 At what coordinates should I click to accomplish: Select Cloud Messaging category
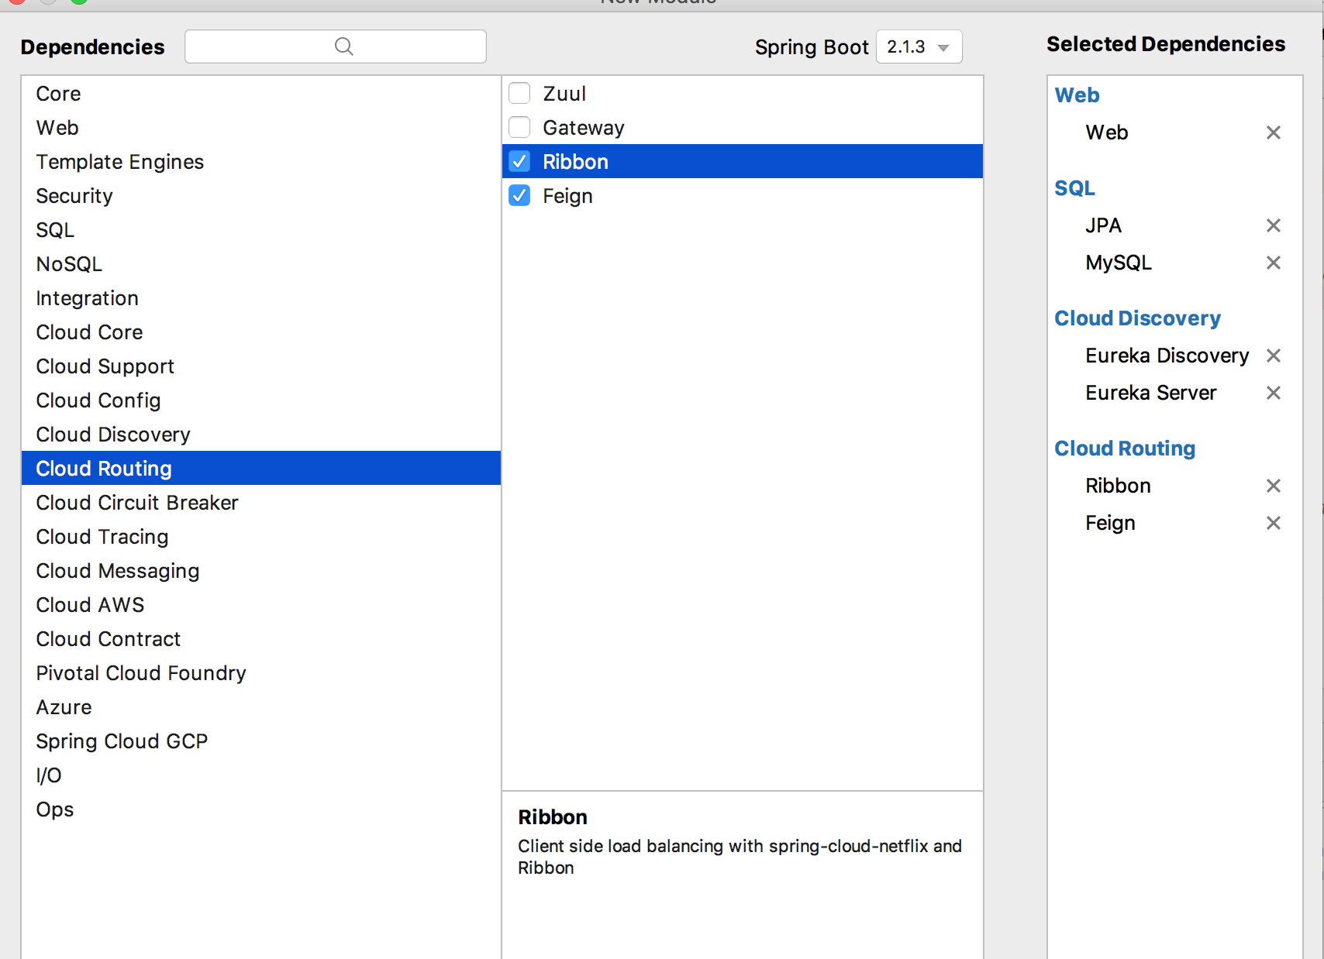261,570
